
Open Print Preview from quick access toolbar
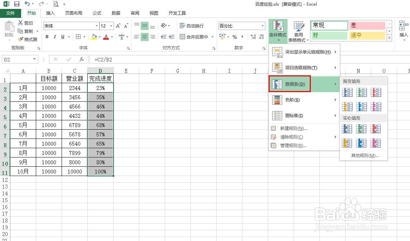[x=56, y=4]
